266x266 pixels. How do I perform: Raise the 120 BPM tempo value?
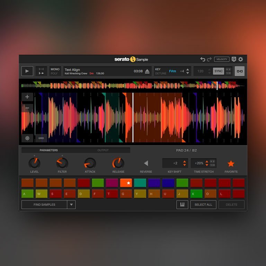point(209,70)
